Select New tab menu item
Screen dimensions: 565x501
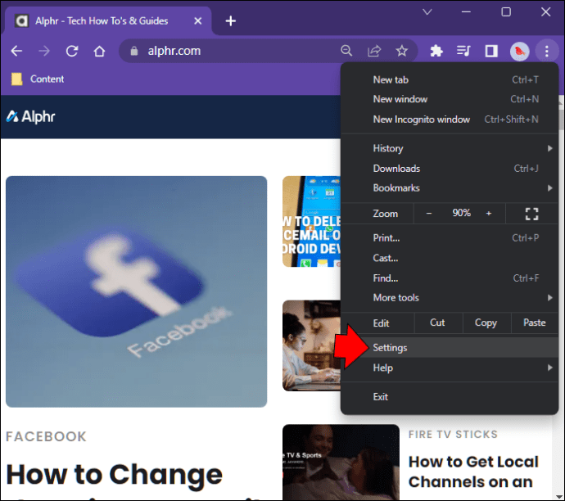click(450, 79)
